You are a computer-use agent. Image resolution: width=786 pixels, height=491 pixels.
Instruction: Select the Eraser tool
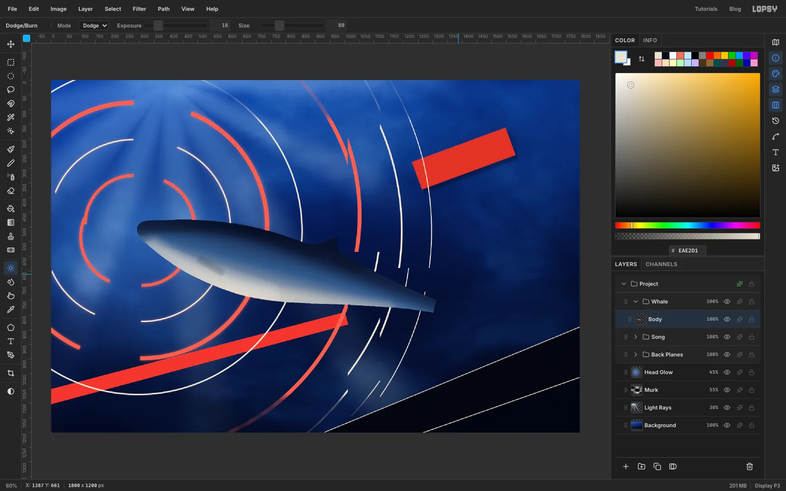point(11,191)
